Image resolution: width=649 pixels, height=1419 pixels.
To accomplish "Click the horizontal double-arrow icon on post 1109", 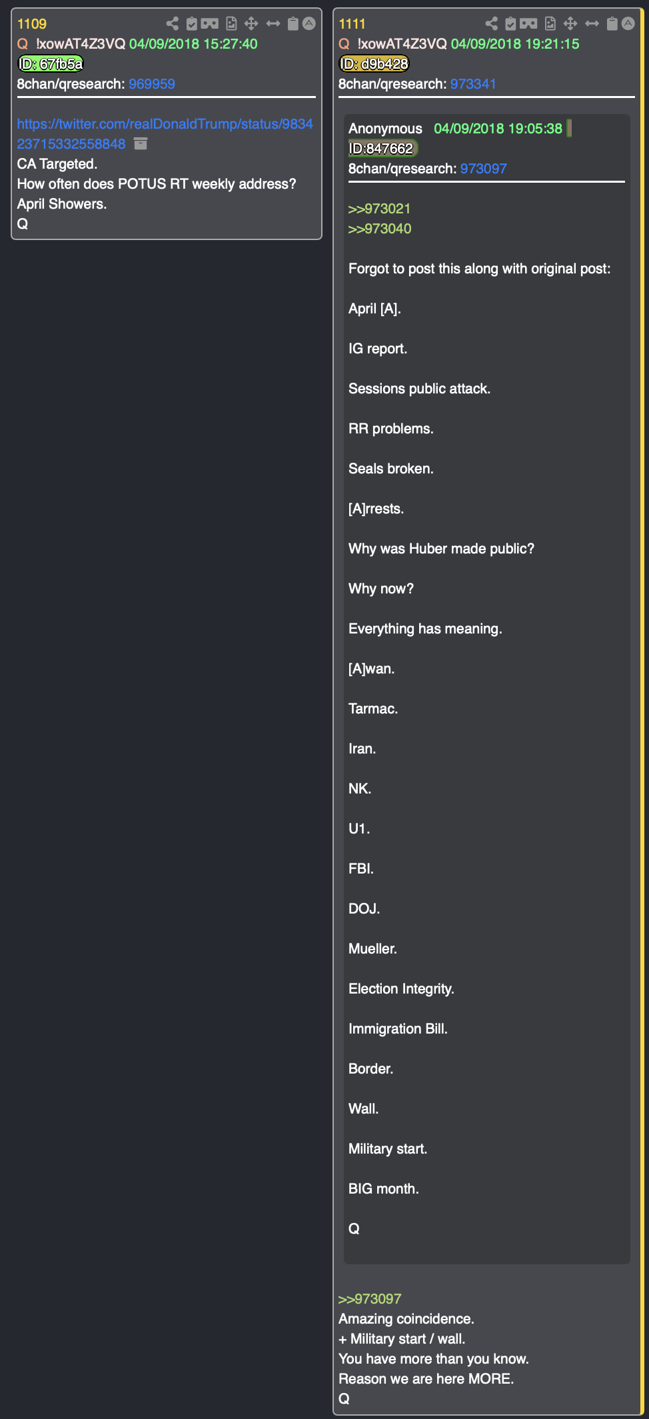I will (273, 24).
